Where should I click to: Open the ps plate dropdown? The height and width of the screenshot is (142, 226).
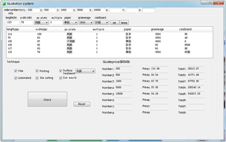coord(41,22)
